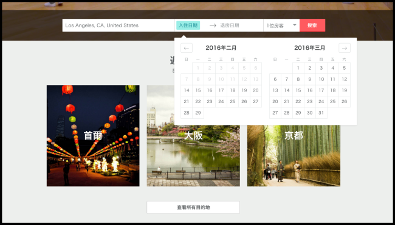
Task: Choose March 25 in the calendar
Action: coord(333,101)
